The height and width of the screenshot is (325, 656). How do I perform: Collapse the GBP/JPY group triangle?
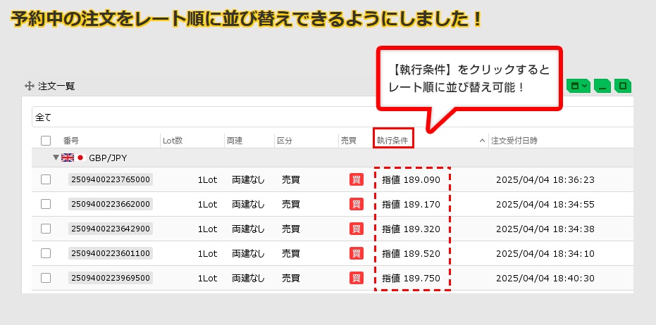pyautogui.click(x=56, y=158)
